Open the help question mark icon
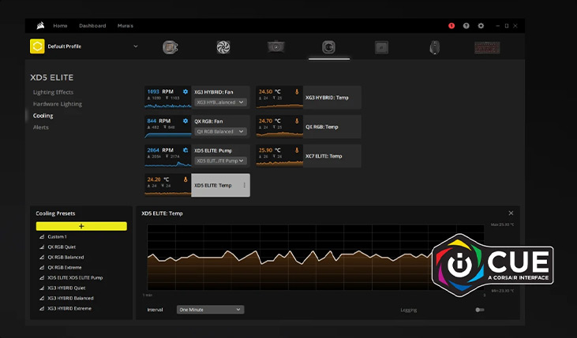Viewport: 577px width, 338px height. pos(466,26)
